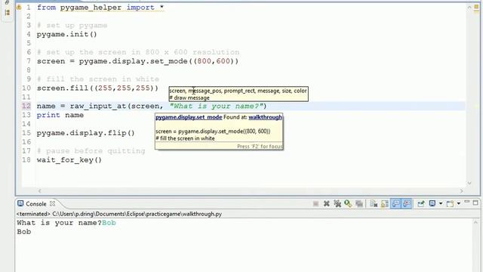Image resolution: width=483 pixels, height=272 pixels.
Task: Click 'print name' on line 13
Action: 60,115
